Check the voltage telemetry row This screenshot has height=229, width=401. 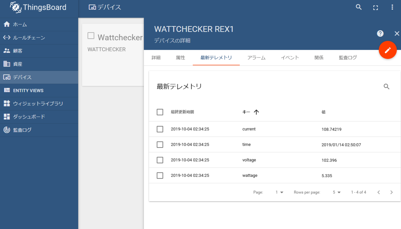tap(160, 160)
